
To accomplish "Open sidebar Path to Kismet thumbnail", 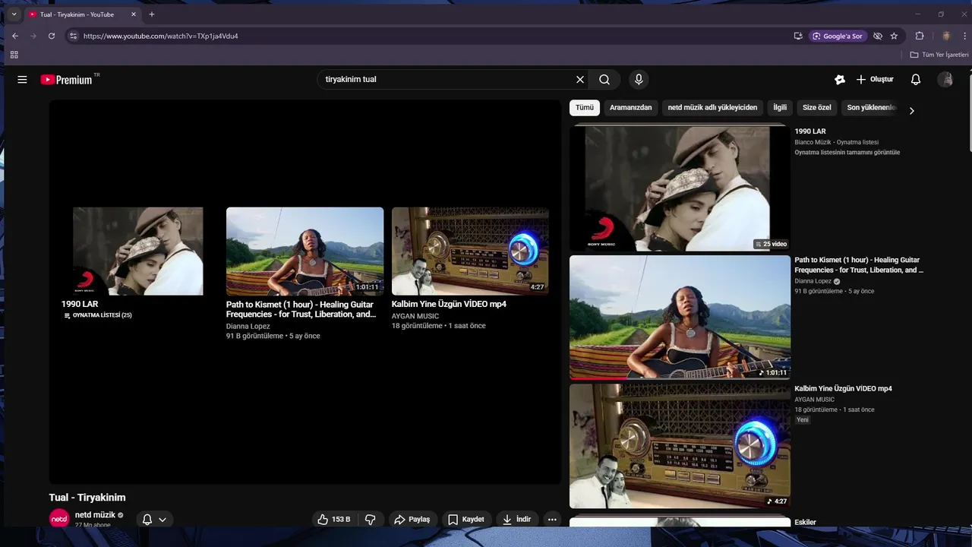I will click(x=680, y=317).
